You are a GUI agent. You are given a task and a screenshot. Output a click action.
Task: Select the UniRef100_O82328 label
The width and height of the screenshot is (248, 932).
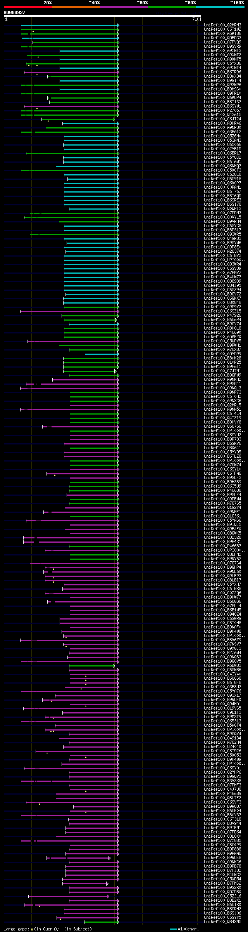click(222, 538)
